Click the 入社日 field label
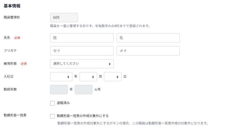 pos(8,76)
